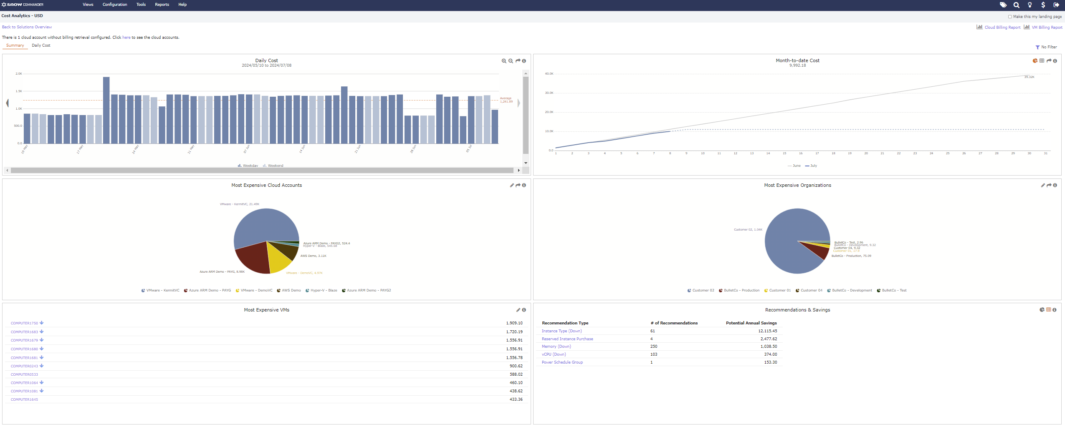Click the Daily Cost horizontal scrollbar

(262, 170)
